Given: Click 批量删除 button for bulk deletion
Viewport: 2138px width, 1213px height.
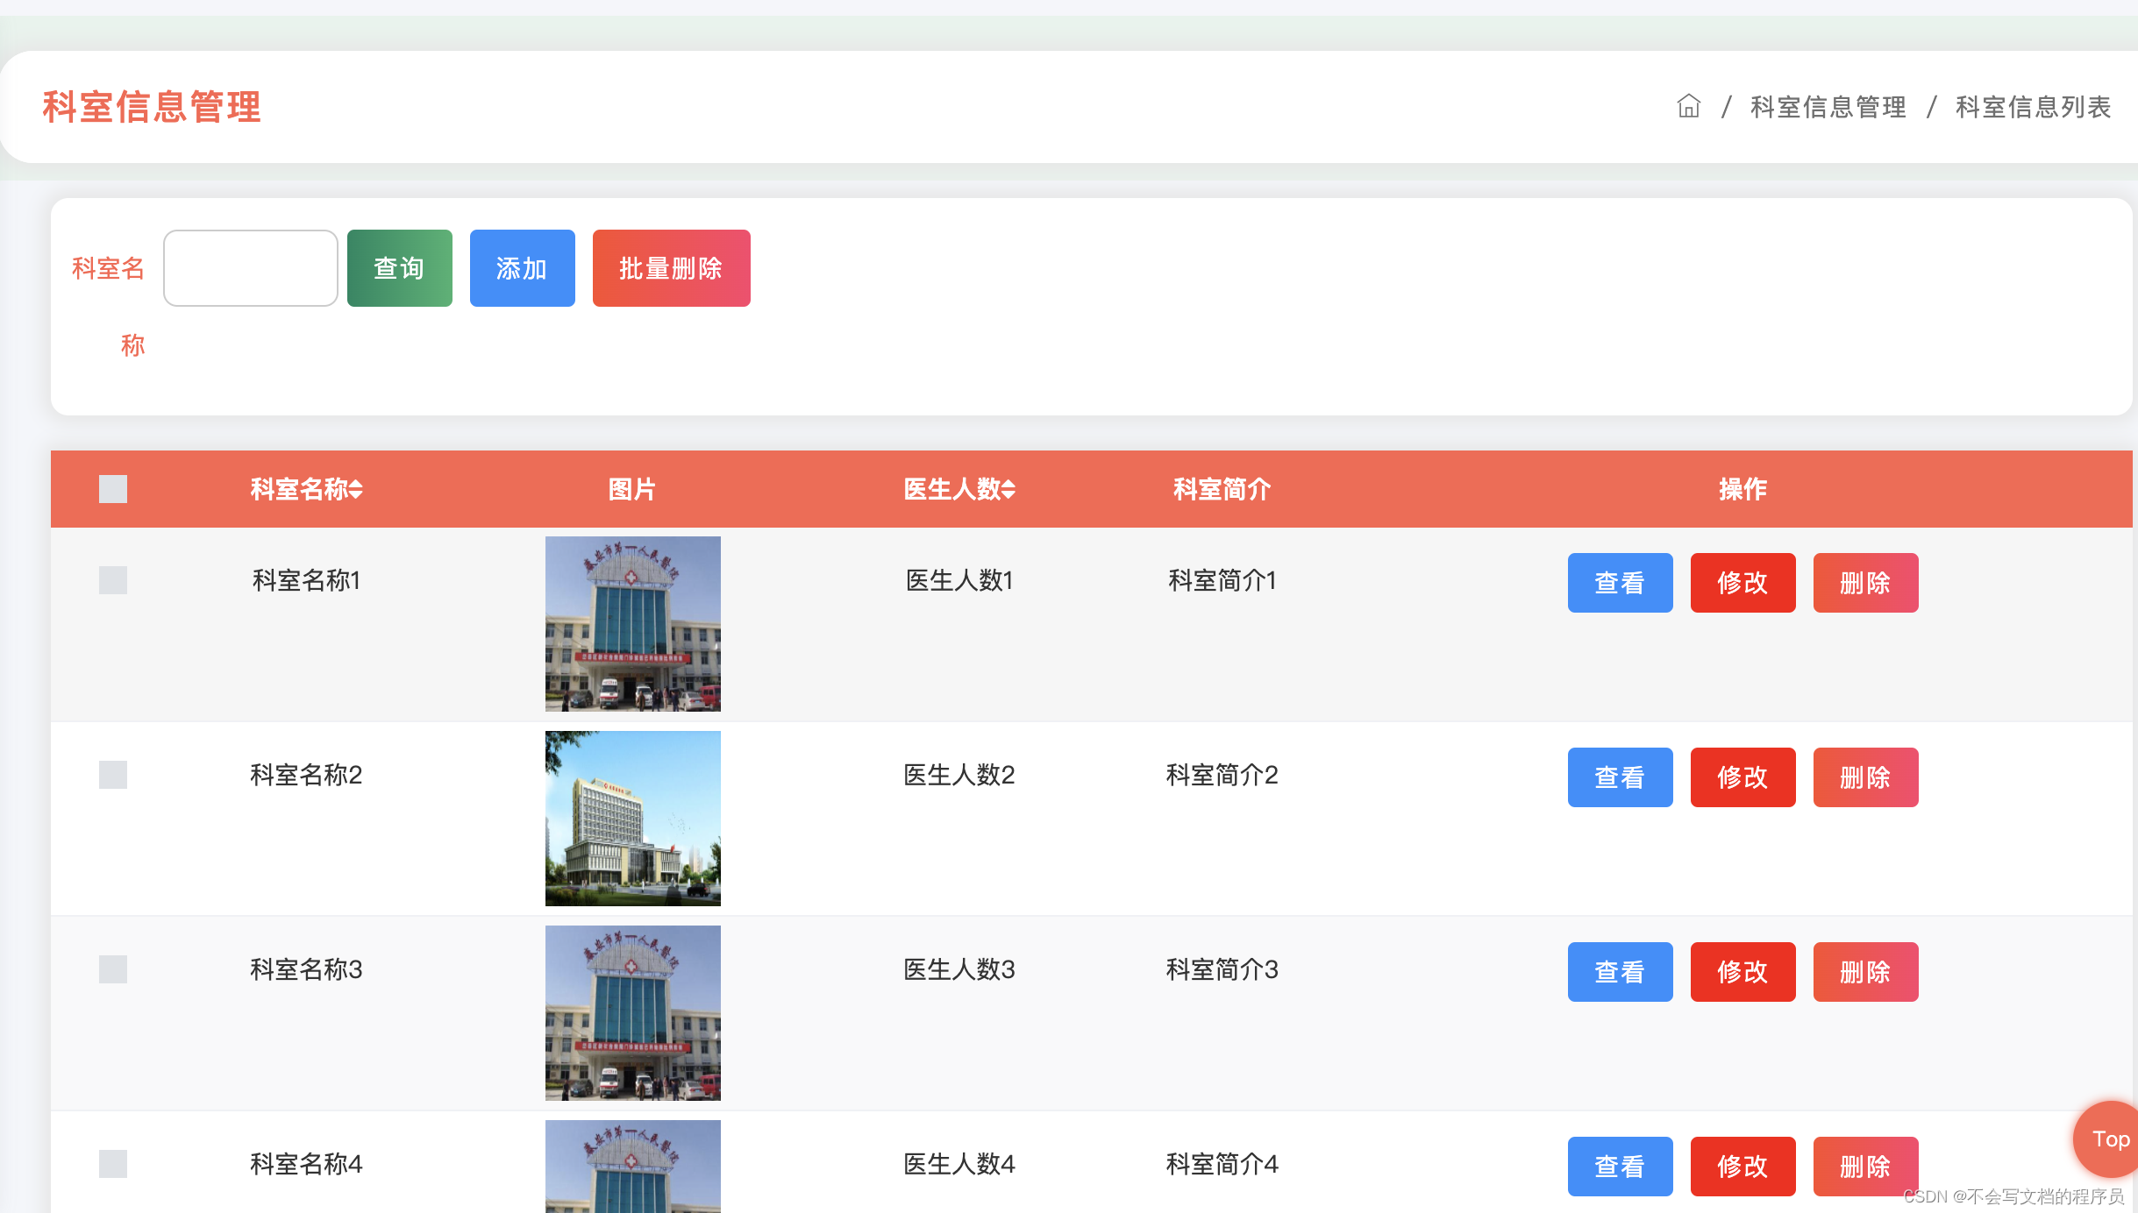Looking at the screenshot, I should [671, 268].
